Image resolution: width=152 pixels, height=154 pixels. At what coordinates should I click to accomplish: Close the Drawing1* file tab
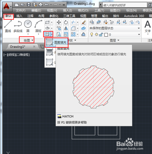34,46
